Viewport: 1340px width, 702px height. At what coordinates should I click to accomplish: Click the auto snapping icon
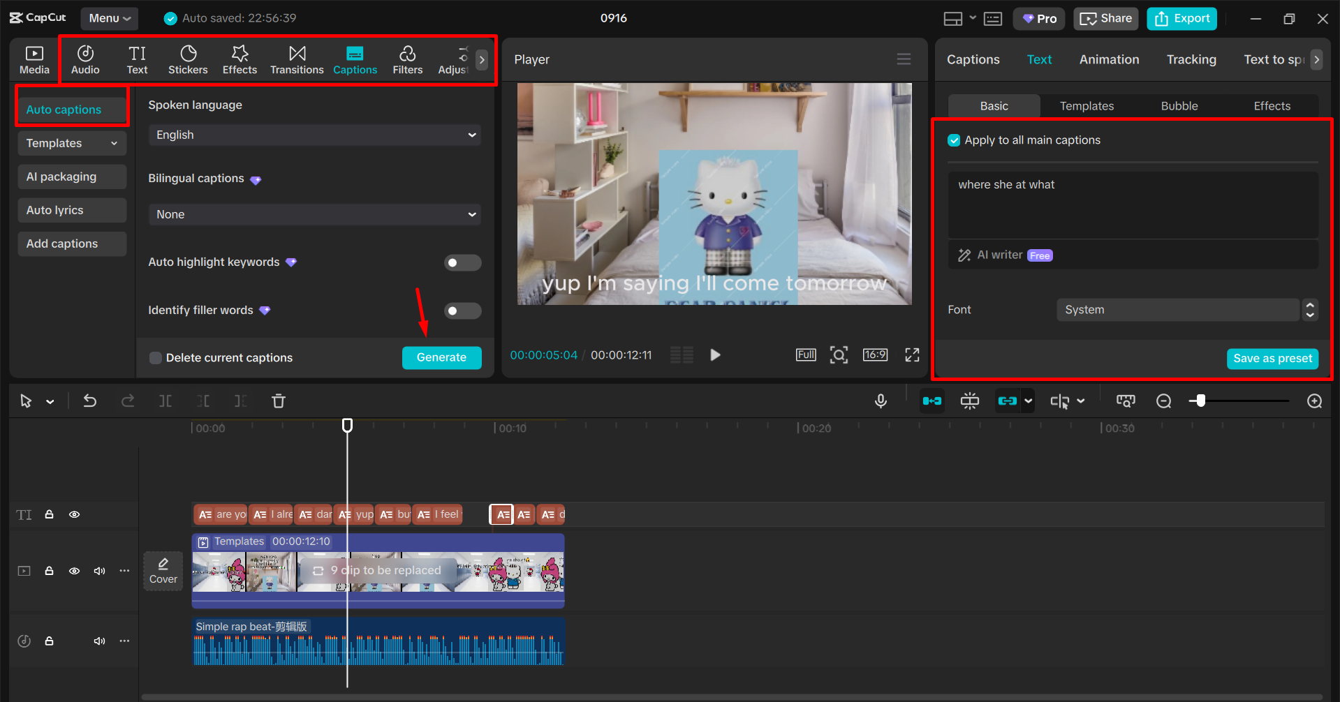[970, 401]
